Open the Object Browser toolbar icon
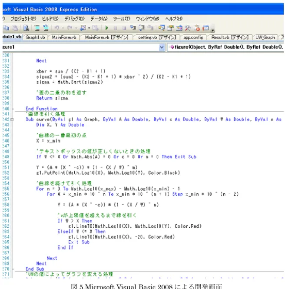Image resolution: width=285 pixels, height=289 pixels. (x=179, y=28)
